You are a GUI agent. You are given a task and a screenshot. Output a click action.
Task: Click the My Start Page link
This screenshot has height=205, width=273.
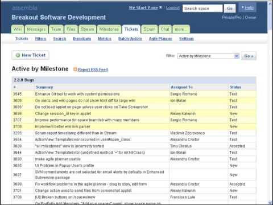coord(143,7)
